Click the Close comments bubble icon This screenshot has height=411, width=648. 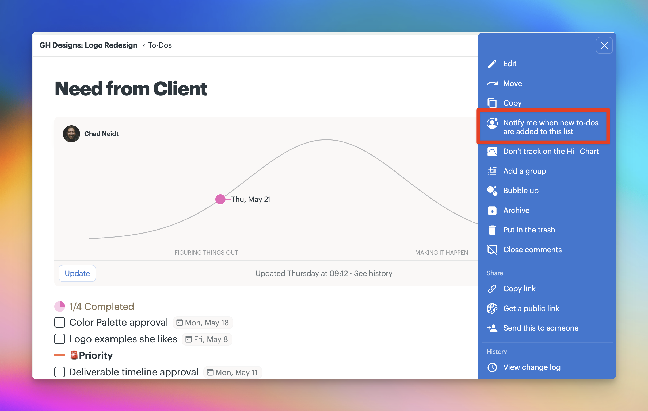click(492, 250)
